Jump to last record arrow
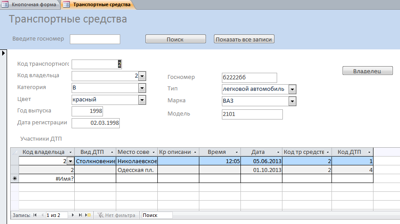 pos(80,215)
